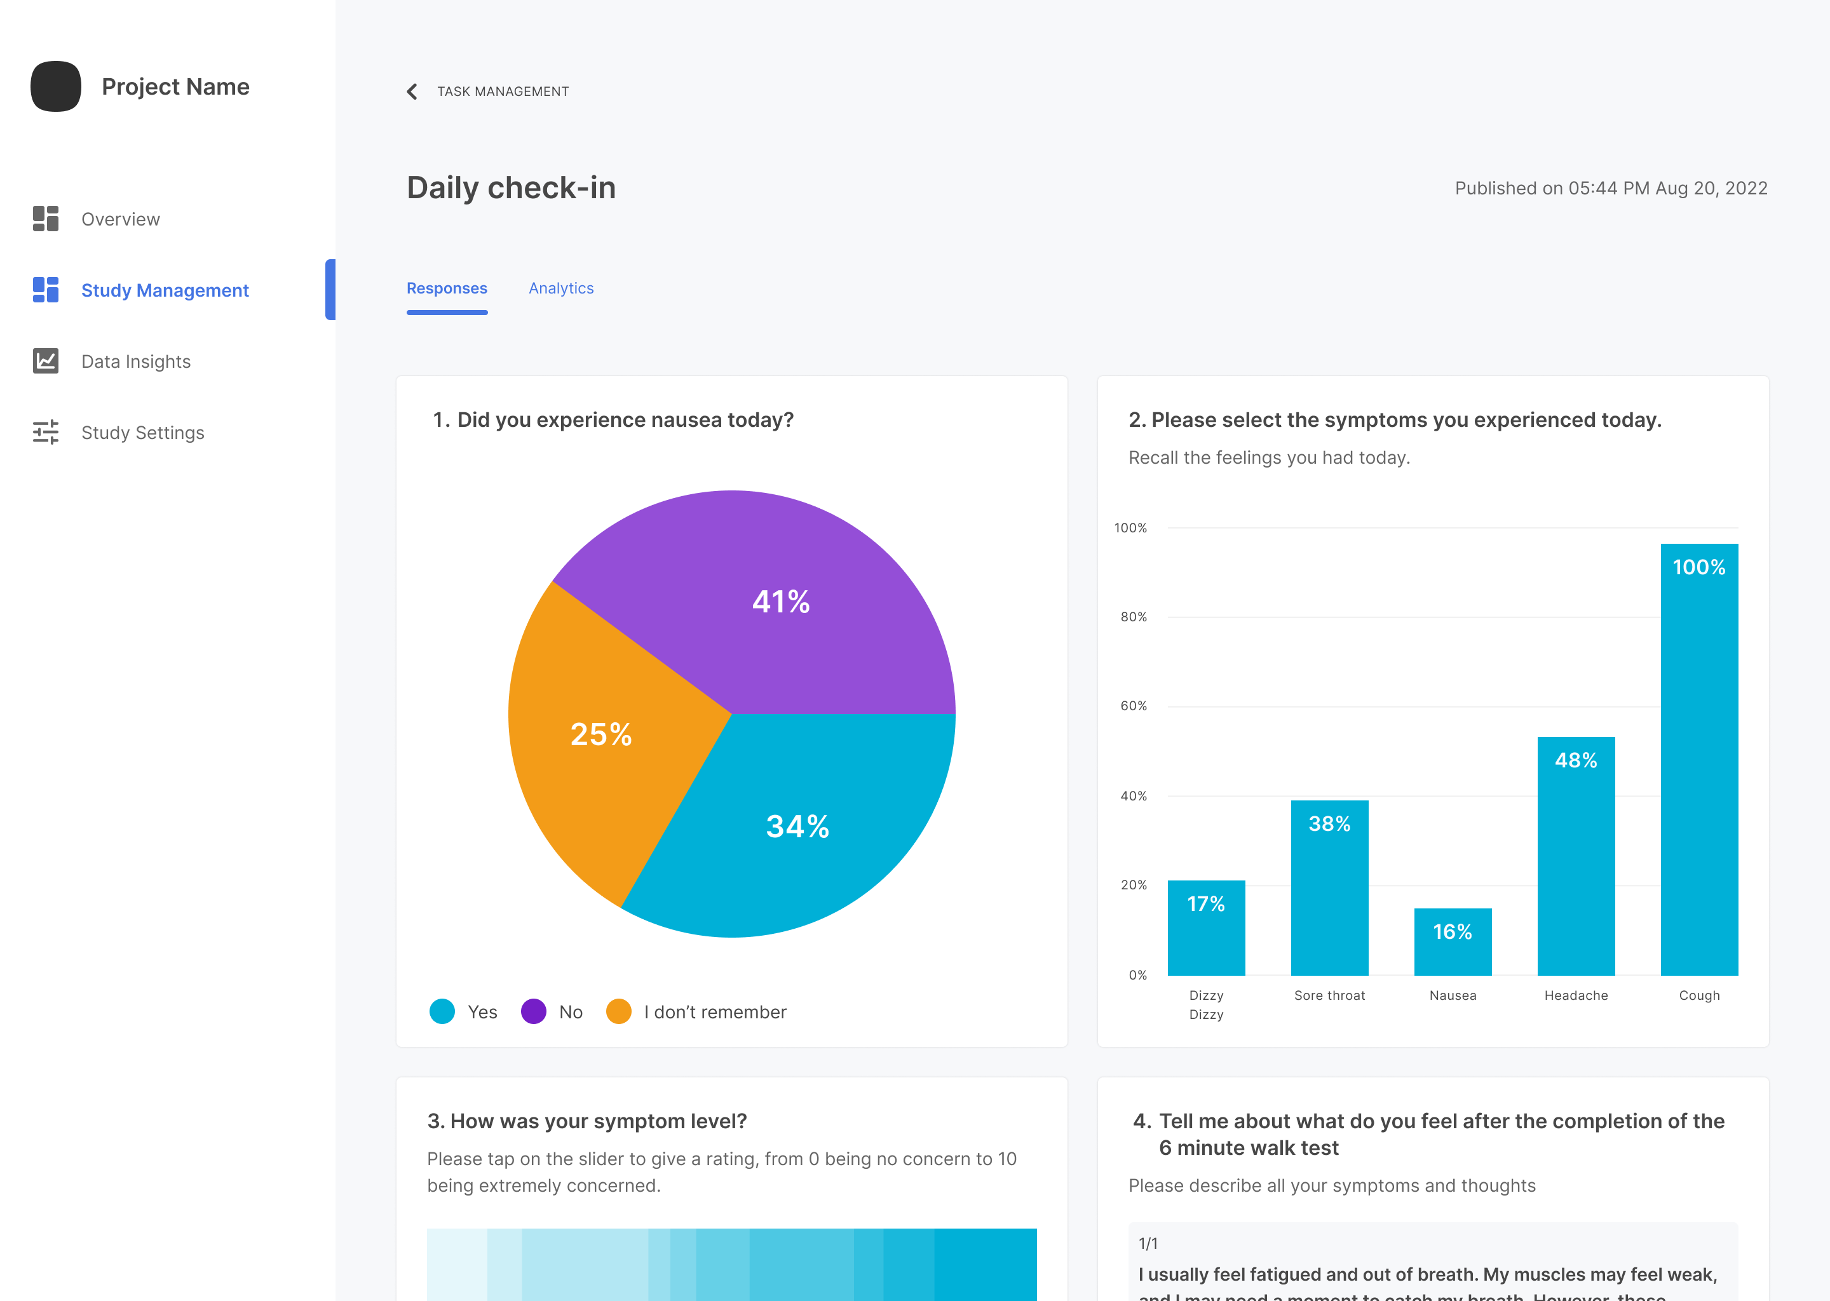This screenshot has width=1830, height=1301.
Task: Click the back chevron arrow
Action: point(412,92)
